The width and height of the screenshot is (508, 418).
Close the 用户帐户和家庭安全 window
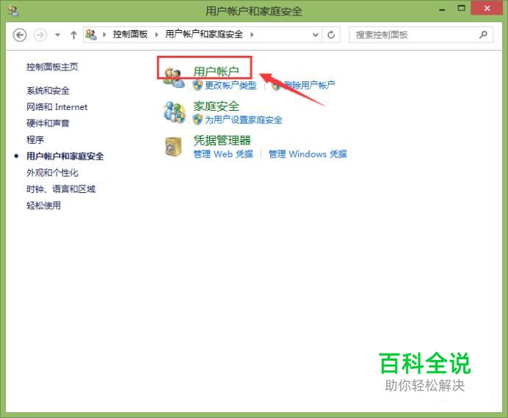[x=487, y=8]
